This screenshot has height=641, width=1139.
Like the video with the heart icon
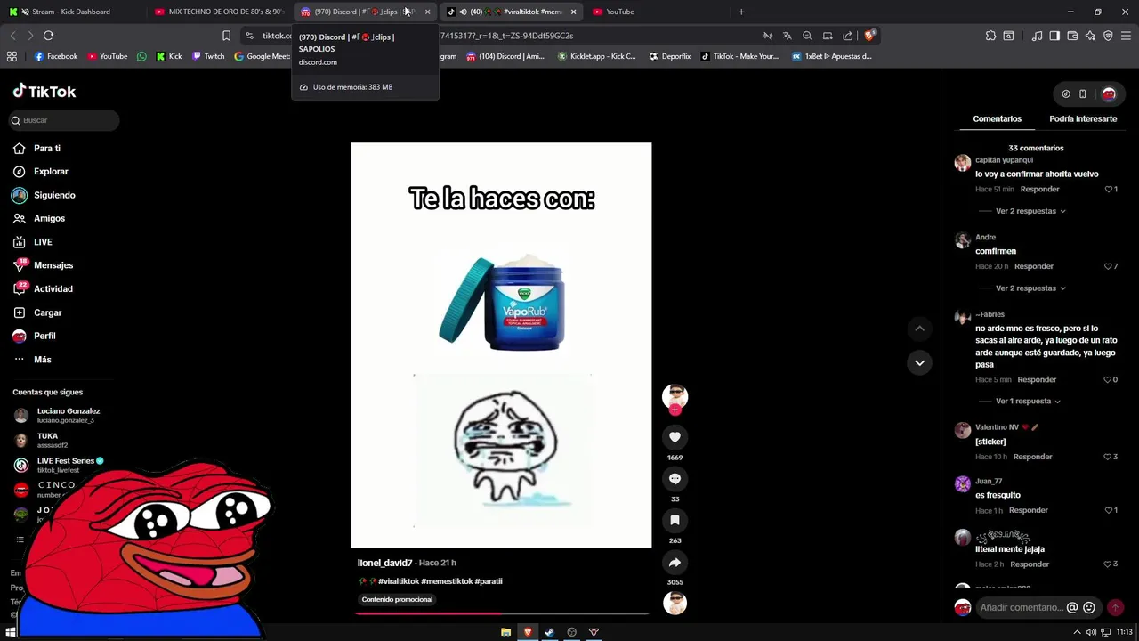point(675,437)
